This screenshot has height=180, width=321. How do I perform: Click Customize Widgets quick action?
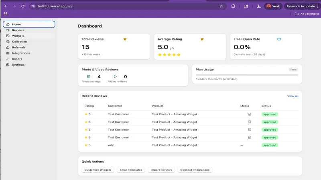[x=98, y=170]
